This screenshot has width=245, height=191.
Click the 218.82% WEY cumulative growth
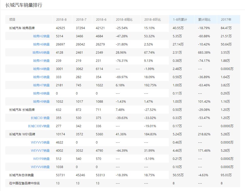coord(204,134)
